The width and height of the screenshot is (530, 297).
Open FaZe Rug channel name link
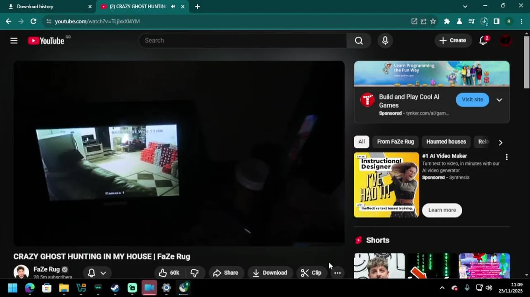47,269
